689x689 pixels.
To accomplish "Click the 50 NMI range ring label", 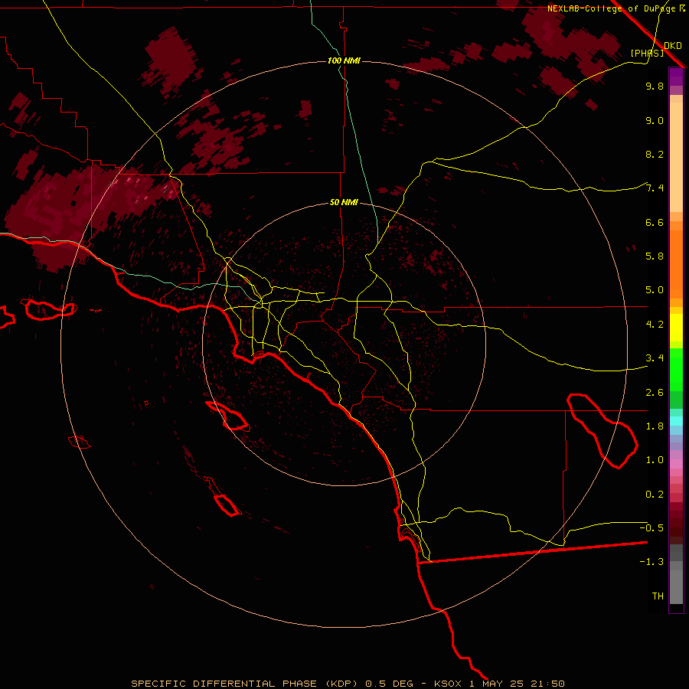I will coord(344,202).
